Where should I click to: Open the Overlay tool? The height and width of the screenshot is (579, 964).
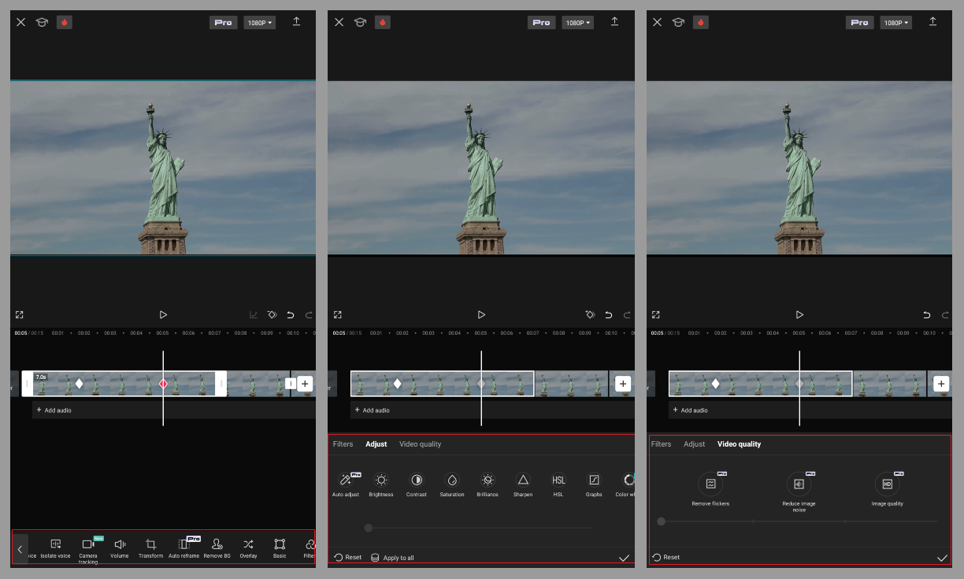coord(248,548)
